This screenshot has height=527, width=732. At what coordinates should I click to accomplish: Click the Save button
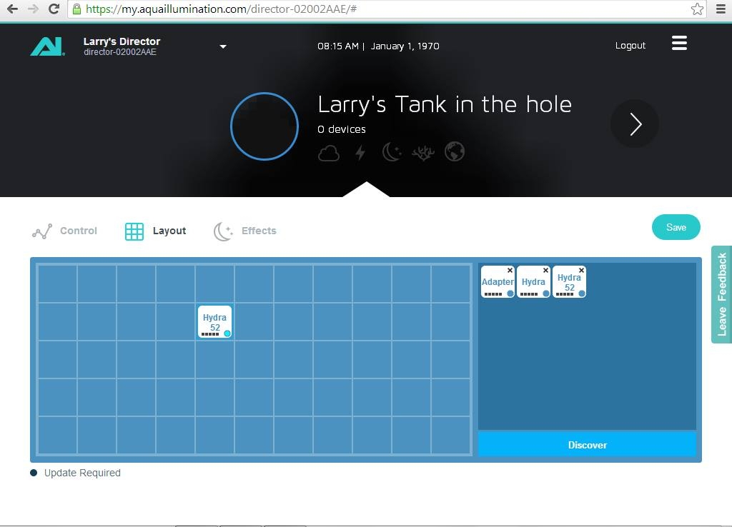pos(676,227)
